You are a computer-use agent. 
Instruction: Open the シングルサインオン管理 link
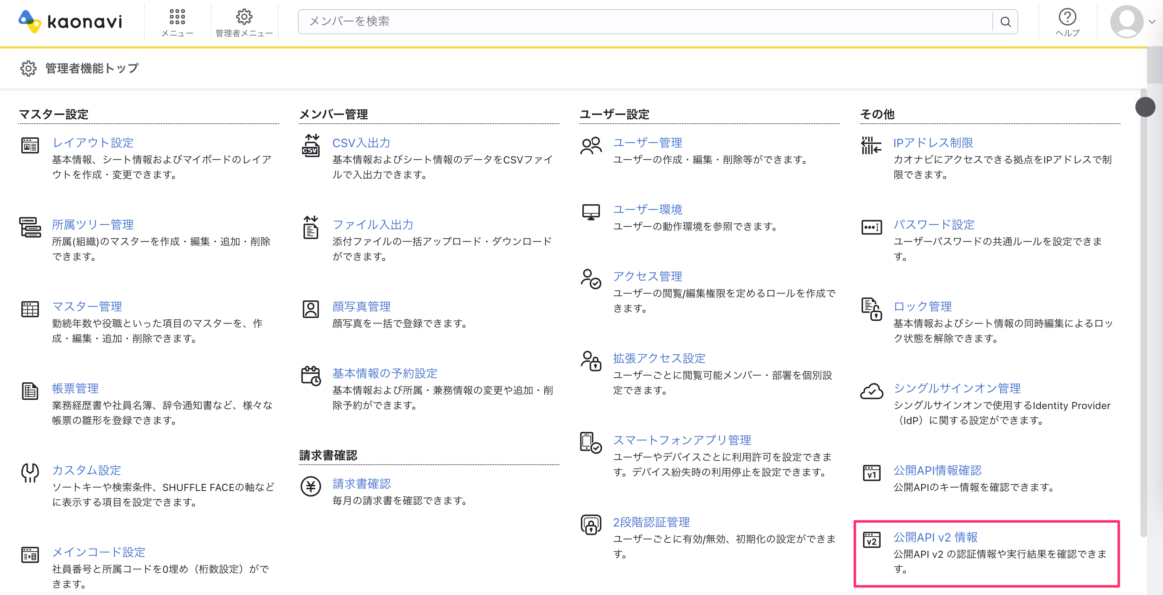[957, 388]
